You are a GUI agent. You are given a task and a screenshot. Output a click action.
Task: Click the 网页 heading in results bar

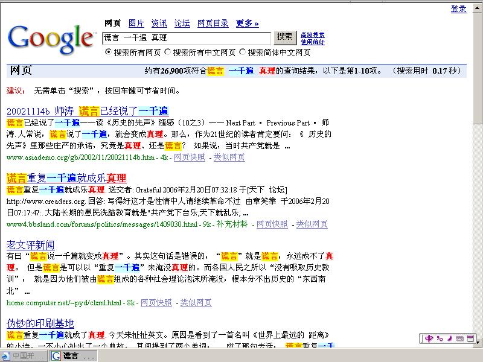[x=21, y=70]
